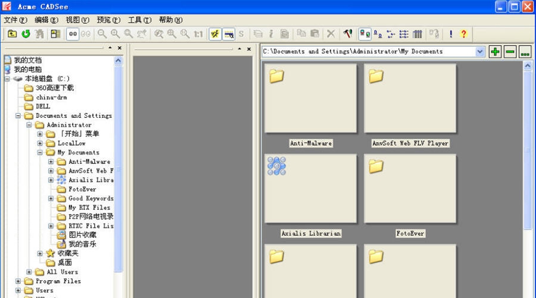Switch to small icons view
Viewport: 536px width, 298px height.
click(x=378, y=34)
